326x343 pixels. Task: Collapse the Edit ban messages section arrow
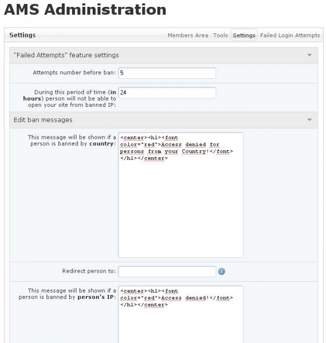pyautogui.click(x=309, y=120)
